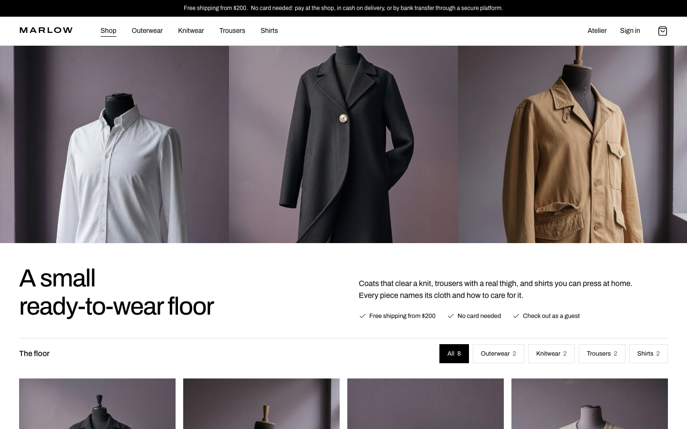The height and width of the screenshot is (429, 687).
Task: Click the 'Free shipping from $200' text in the feature list
Action: (x=402, y=316)
